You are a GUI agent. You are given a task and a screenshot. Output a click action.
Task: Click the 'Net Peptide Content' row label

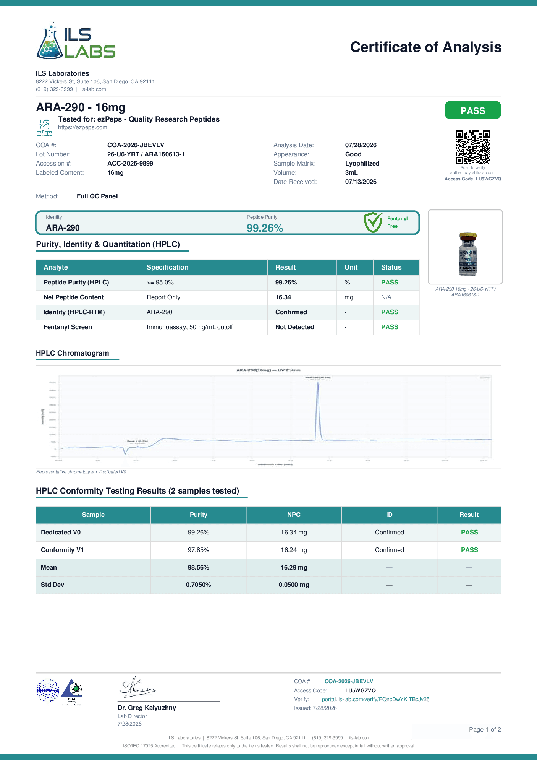(74, 297)
